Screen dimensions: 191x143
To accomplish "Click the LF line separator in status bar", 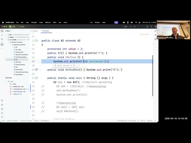I will [x=138, y=121].
